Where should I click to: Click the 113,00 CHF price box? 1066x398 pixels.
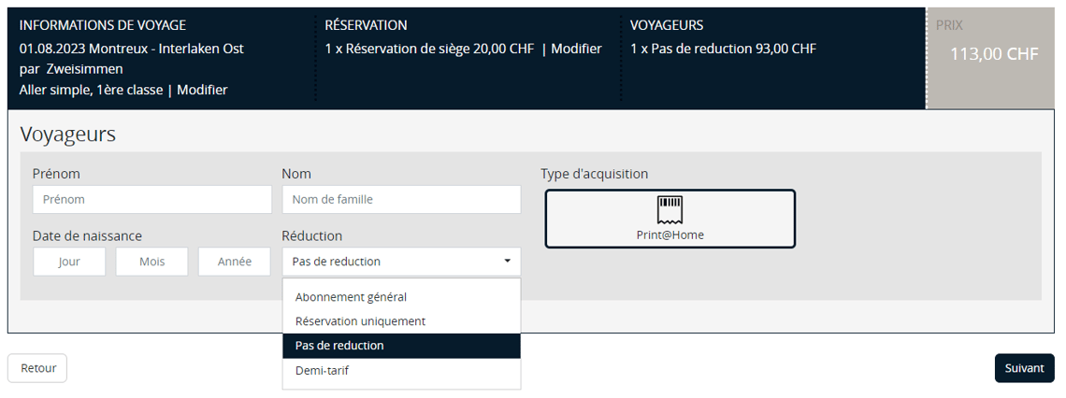[x=994, y=54]
